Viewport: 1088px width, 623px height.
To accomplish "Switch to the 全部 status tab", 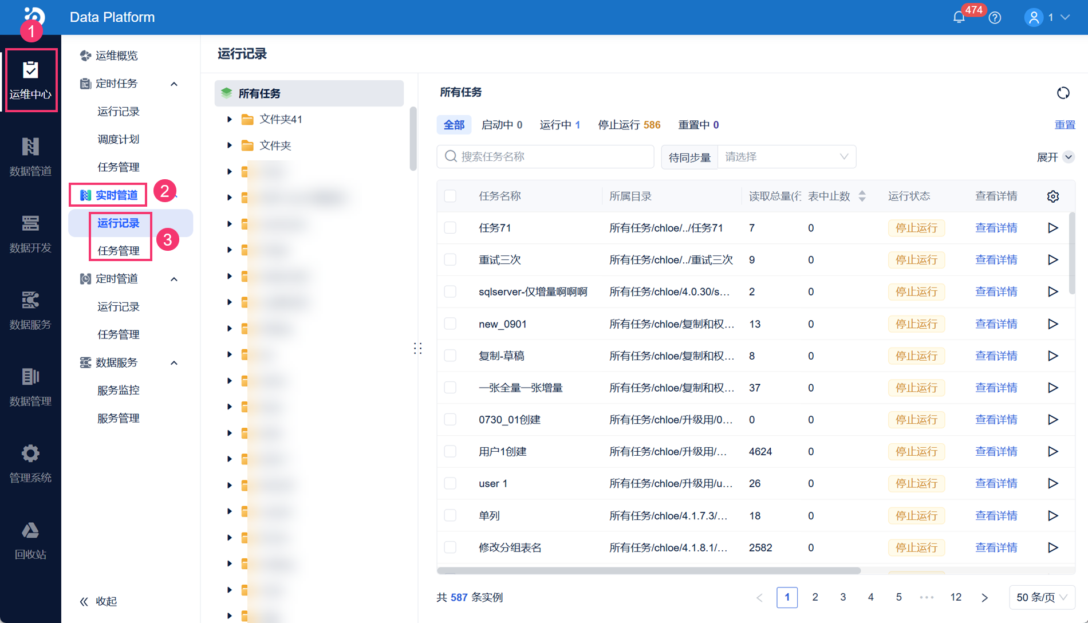I will (x=454, y=125).
